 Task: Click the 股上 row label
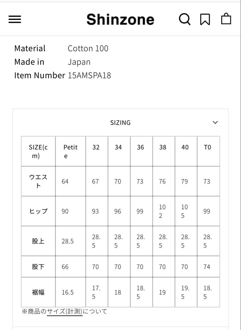click(38, 241)
